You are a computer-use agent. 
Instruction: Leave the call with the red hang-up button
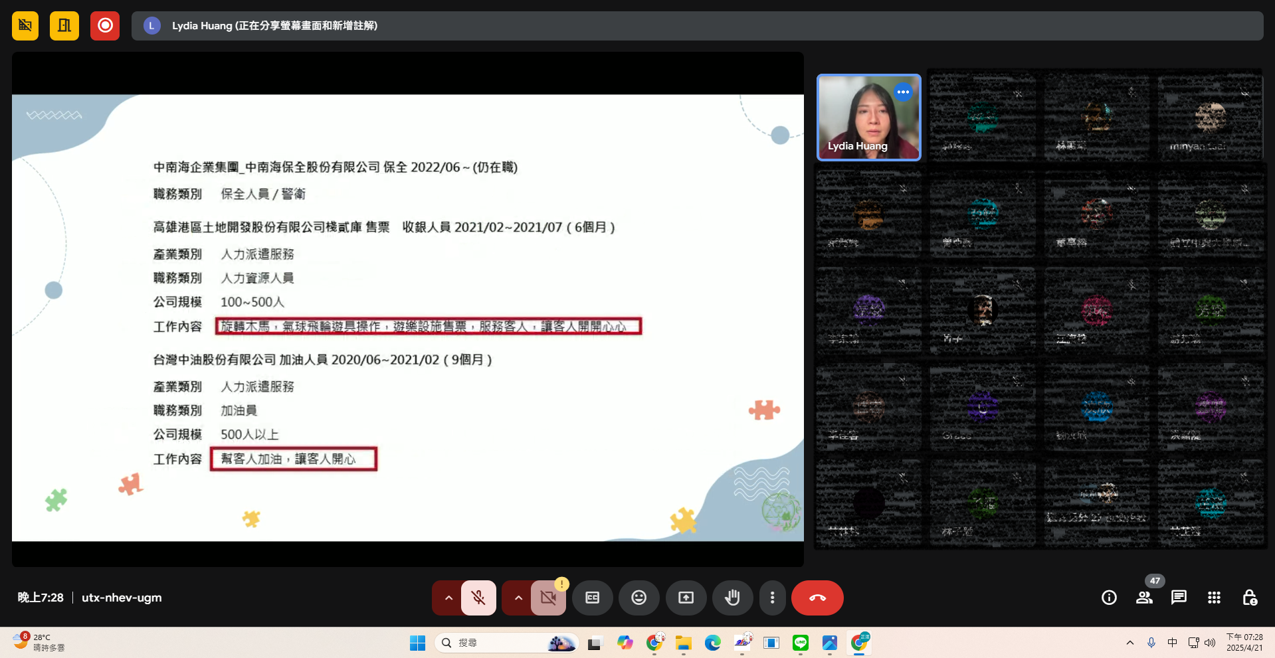pos(817,598)
